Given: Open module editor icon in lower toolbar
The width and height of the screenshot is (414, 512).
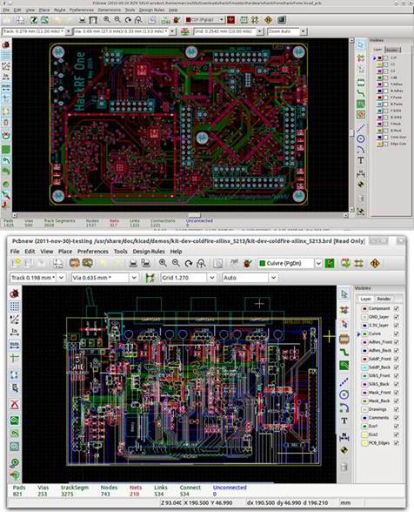Looking at the screenshot, I should click(x=75, y=263).
